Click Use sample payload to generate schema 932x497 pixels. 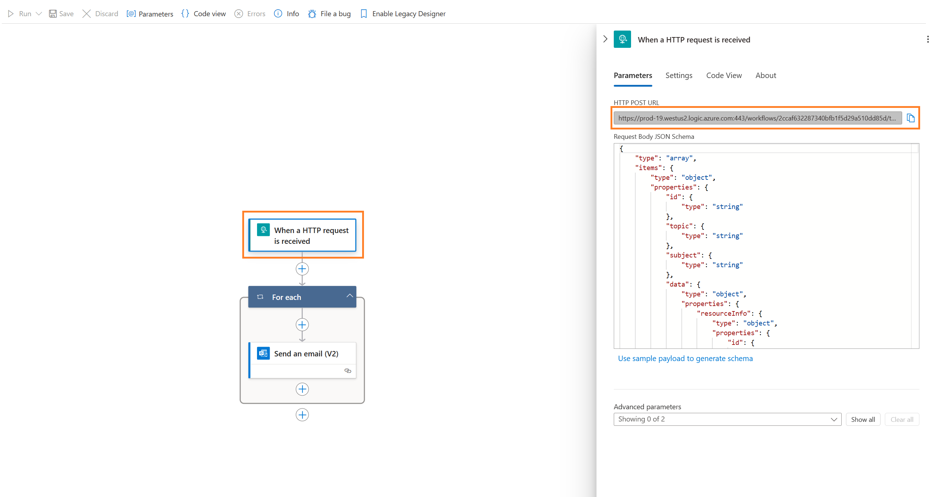[685, 359]
